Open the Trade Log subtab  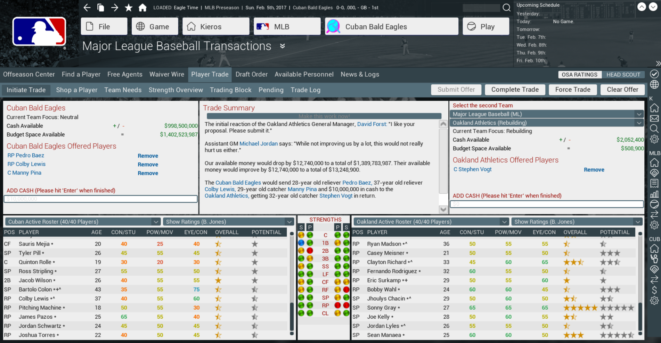(x=305, y=90)
